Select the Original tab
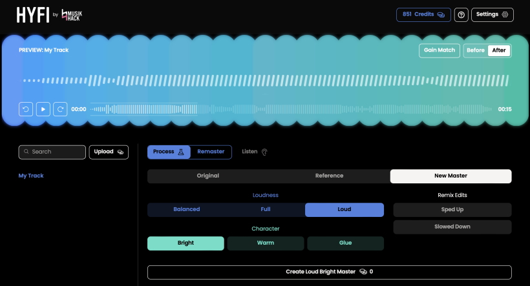This screenshot has width=530, height=286. click(208, 176)
